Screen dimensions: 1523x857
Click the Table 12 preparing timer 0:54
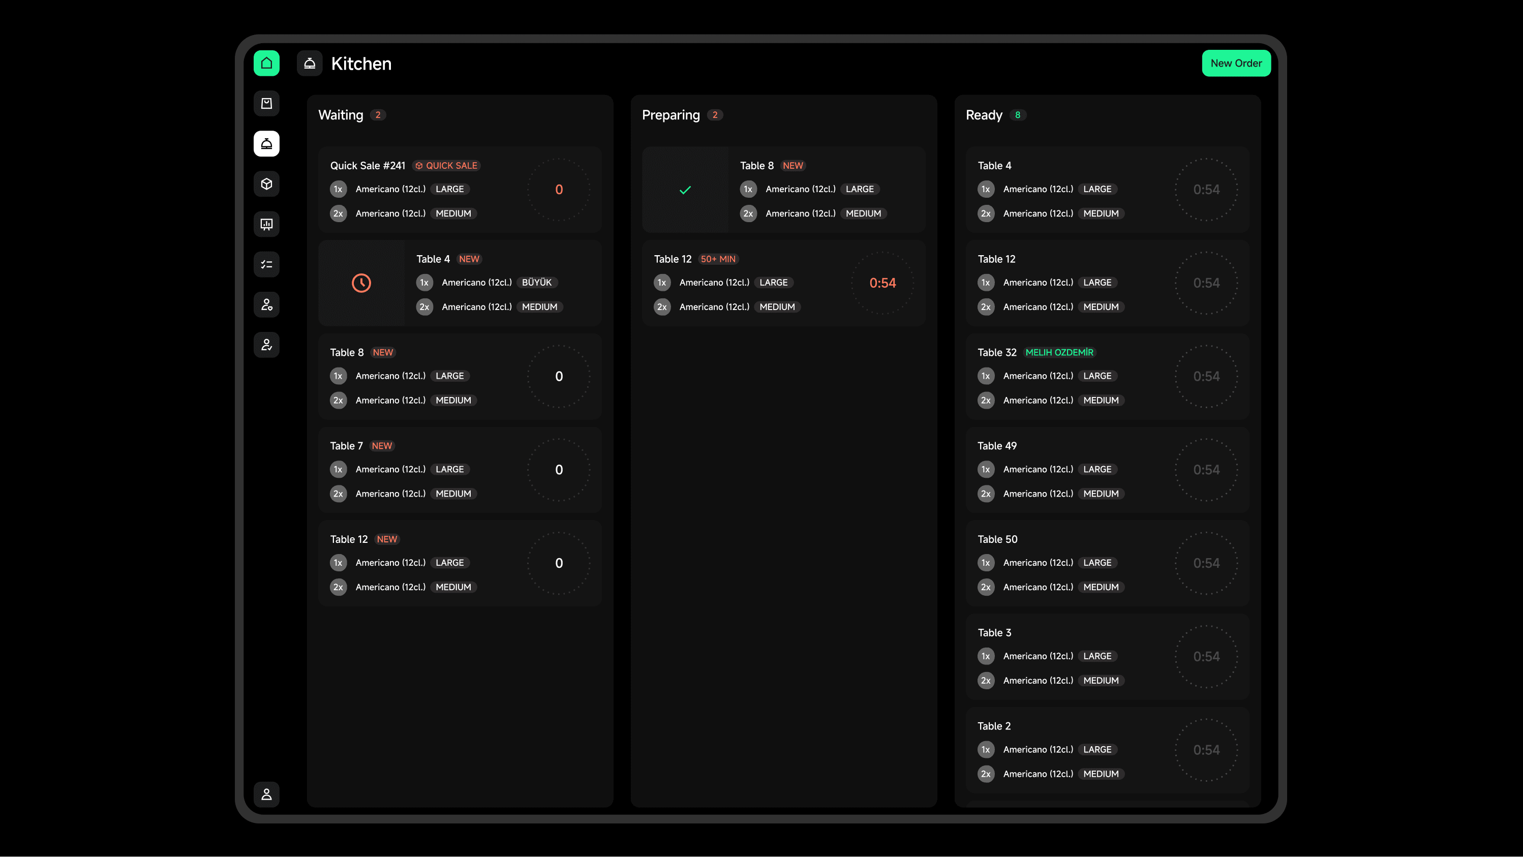[x=882, y=283]
